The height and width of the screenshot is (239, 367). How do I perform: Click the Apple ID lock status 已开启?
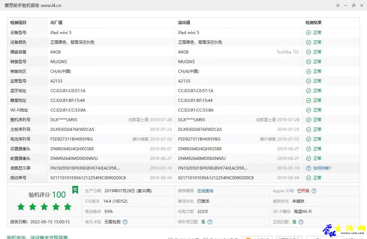tap(303, 191)
